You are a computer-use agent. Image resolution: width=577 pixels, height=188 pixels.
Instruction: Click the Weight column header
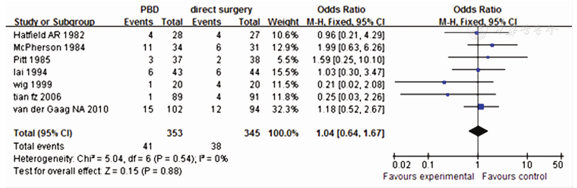point(283,22)
